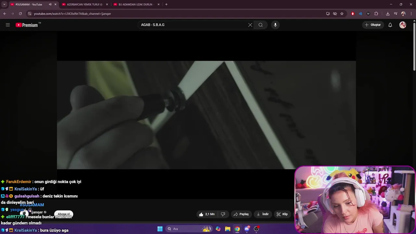Open the media controls music-note icon
416x234 pixels.
pos(396,14)
